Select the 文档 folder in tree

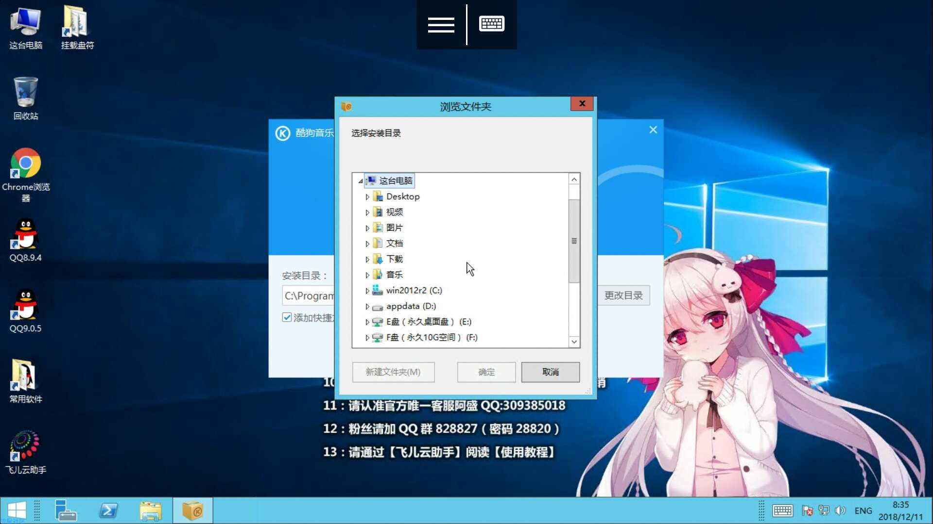coord(388,243)
